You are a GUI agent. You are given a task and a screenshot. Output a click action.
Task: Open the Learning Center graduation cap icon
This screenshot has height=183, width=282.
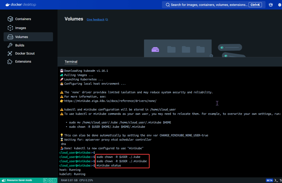[271, 5]
